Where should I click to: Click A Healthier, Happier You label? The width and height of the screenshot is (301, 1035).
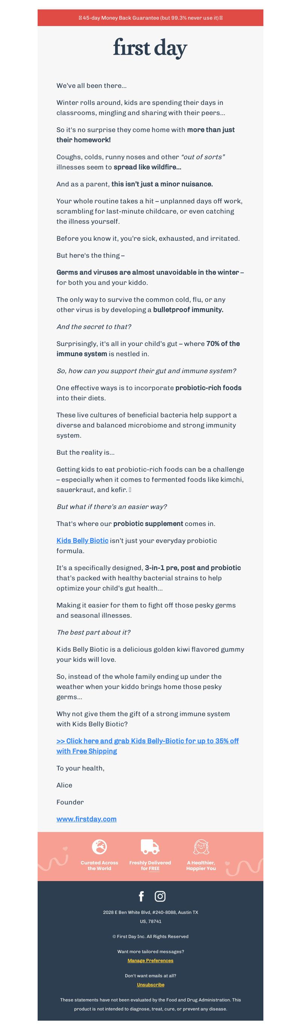point(201,866)
